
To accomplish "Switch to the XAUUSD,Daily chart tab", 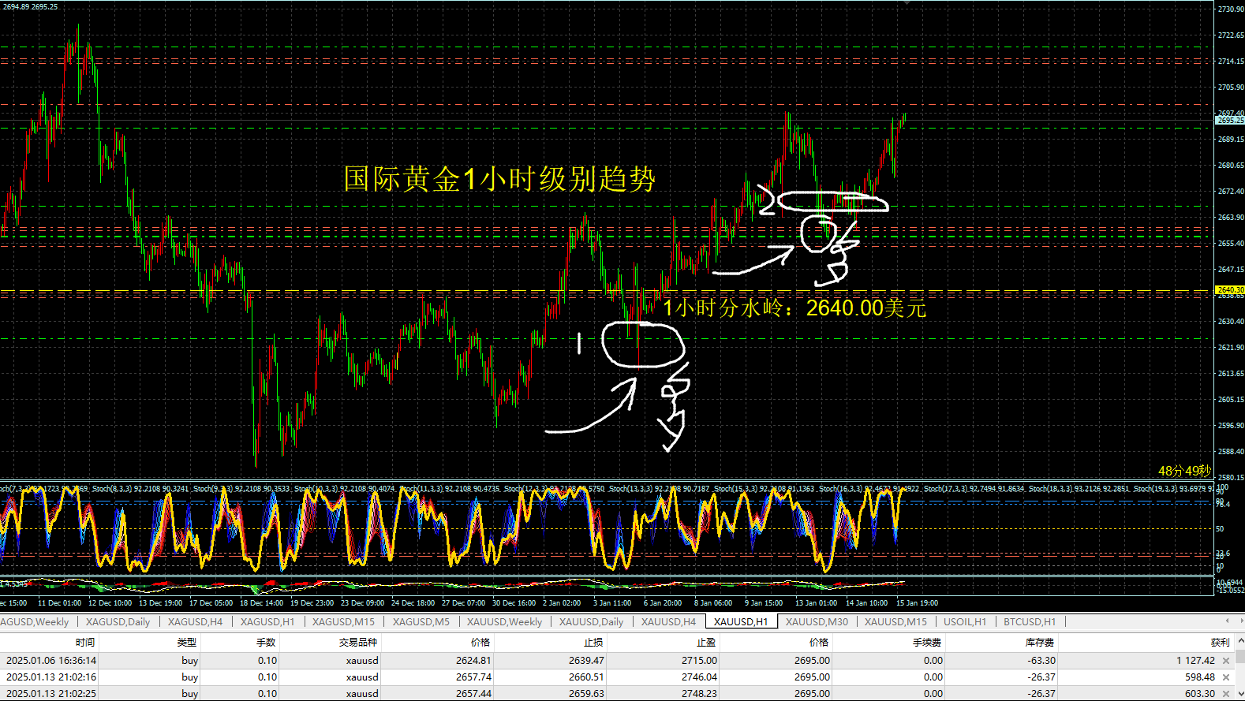I will coord(591,622).
